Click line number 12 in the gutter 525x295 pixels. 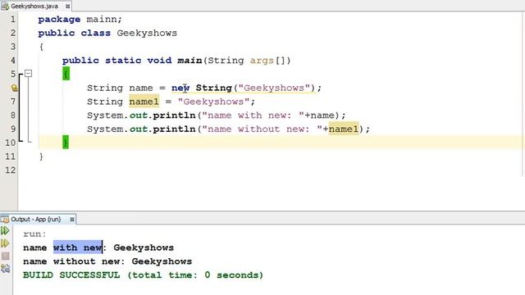(x=11, y=170)
